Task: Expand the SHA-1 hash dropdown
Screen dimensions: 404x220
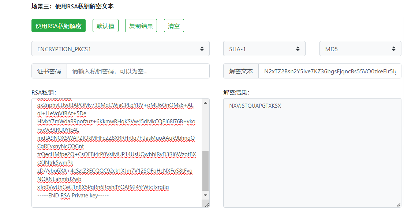Action: click(264, 49)
